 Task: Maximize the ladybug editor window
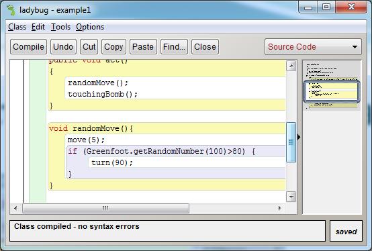326,7
